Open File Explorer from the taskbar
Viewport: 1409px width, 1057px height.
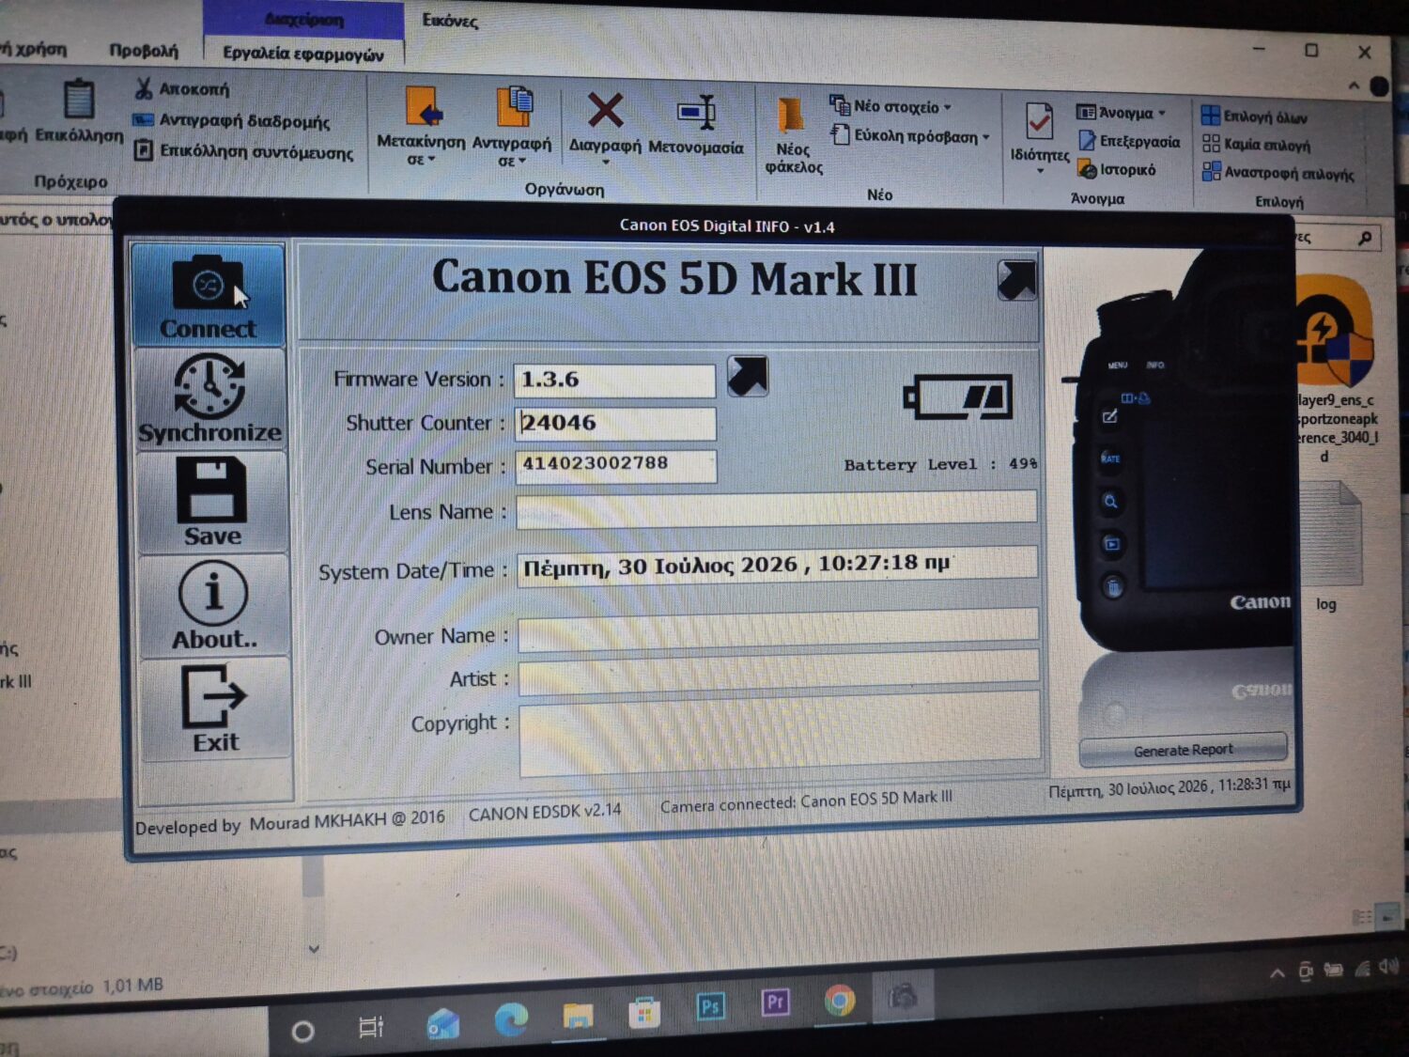578,1016
